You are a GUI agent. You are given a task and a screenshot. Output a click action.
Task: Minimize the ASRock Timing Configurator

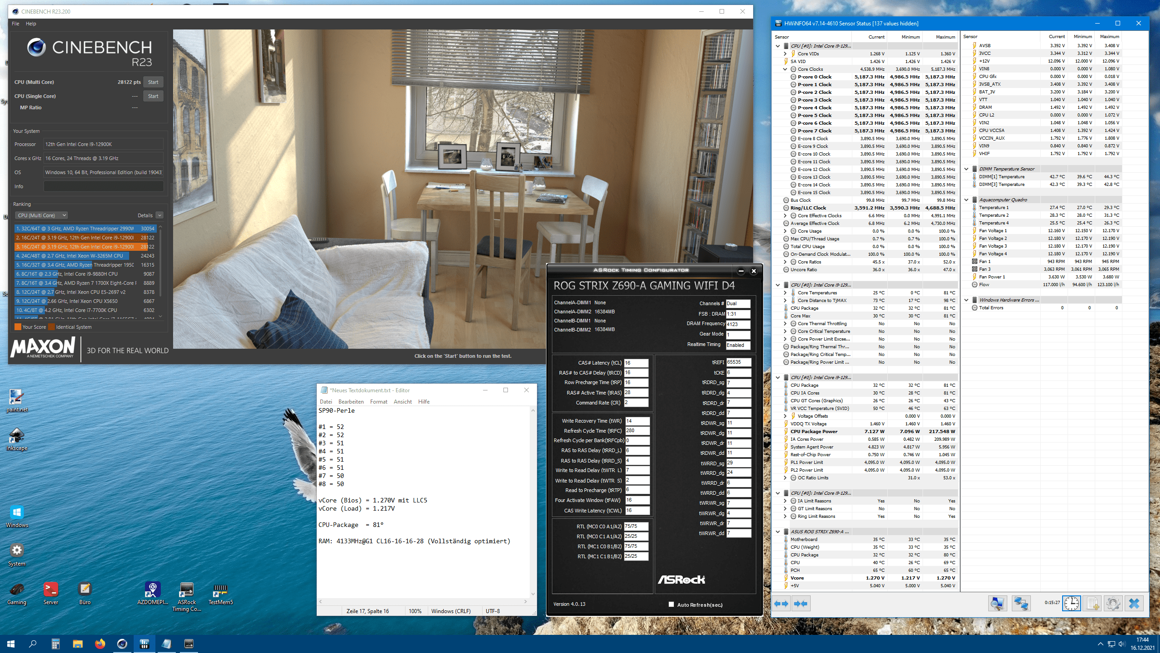coord(741,271)
